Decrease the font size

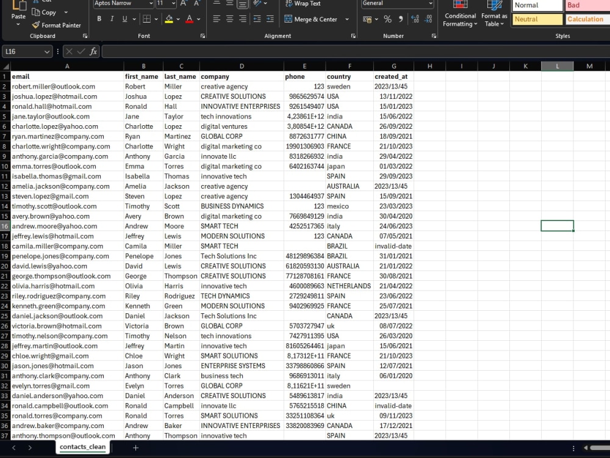pos(197,4)
